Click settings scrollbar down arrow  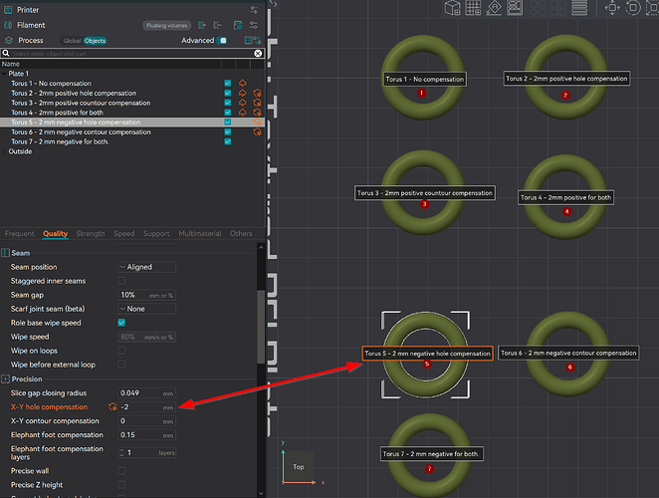point(261,493)
